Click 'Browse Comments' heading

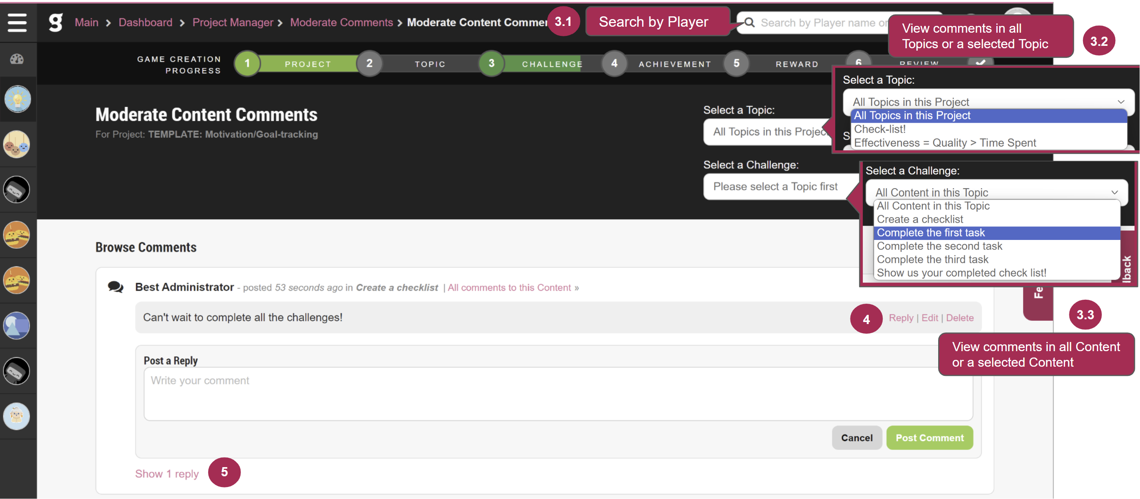tap(146, 247)
